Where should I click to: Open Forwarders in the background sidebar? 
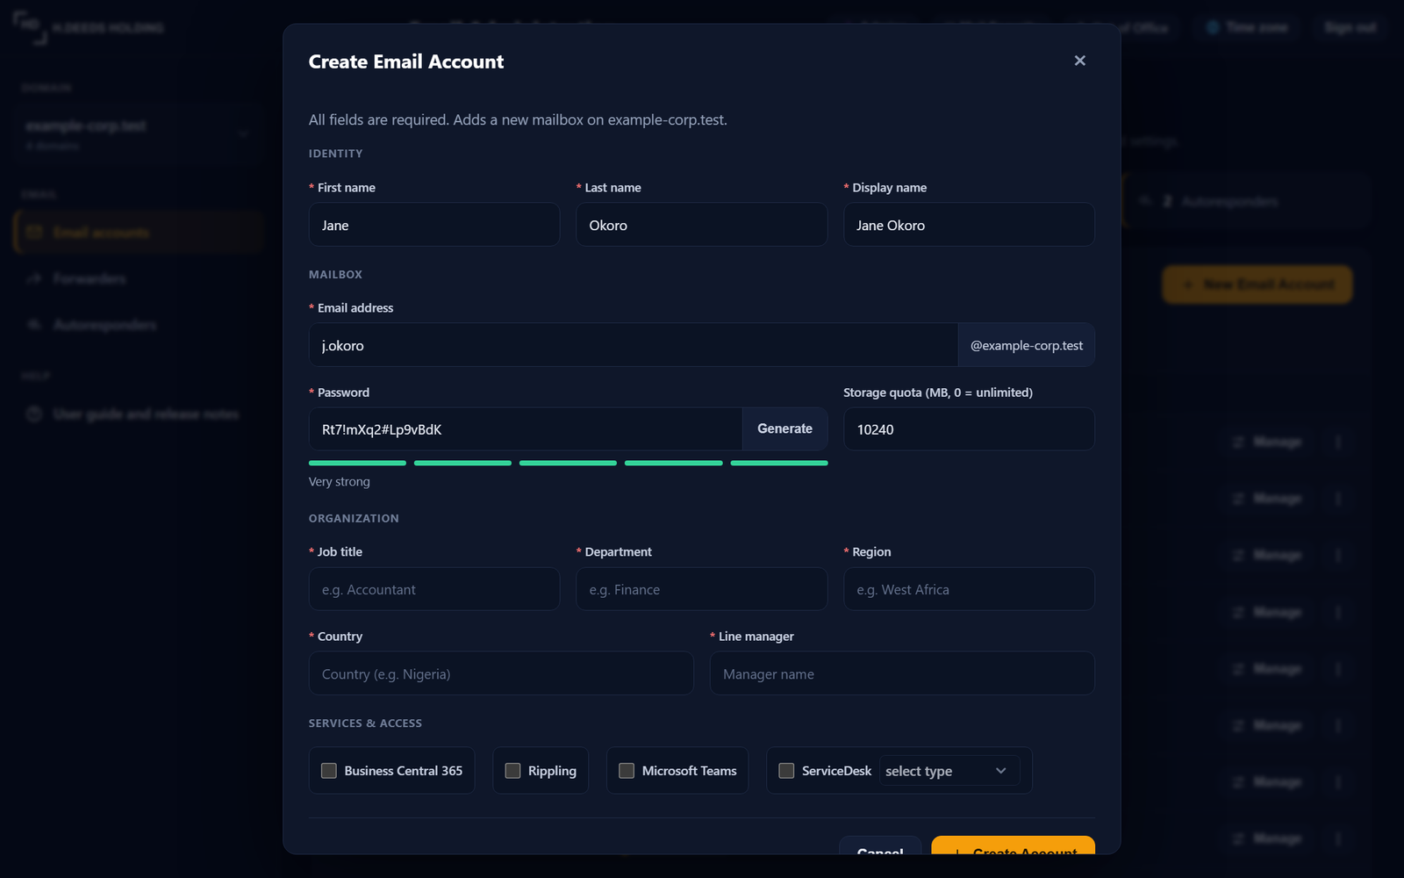[x=90, y=278]
